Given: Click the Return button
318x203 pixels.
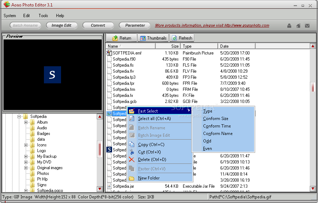Looking at the screenshot, I should pos(121,38).
